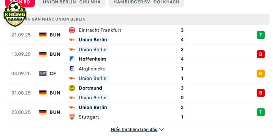Click the Dortmund BVB logo

72,88
